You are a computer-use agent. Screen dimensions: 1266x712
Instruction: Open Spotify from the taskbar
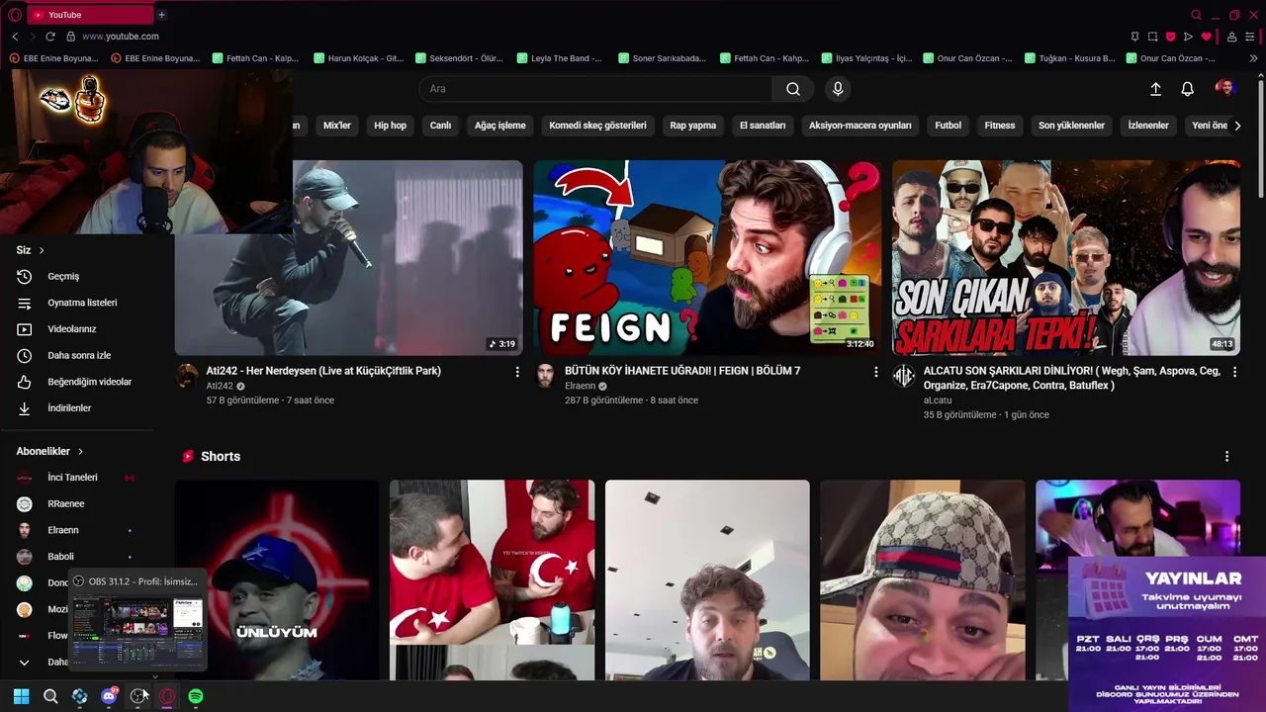[x=196, y=696]
